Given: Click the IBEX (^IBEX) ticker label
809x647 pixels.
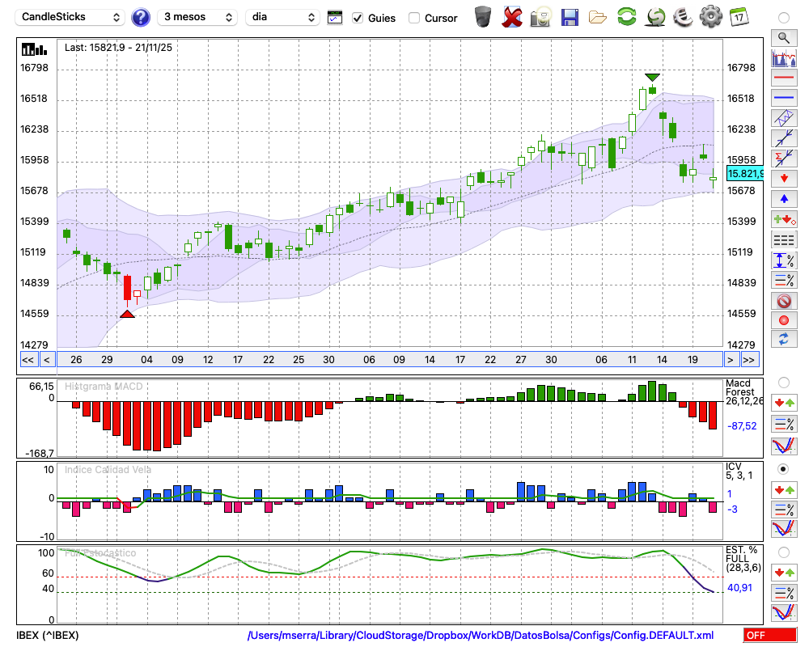Looking at the screenshot, I should (x=48, y=635).
